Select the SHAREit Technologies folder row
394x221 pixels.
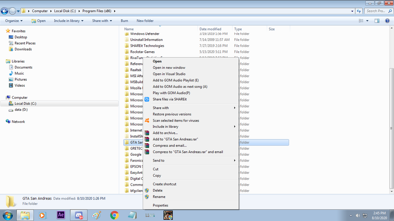pos(206,46)
